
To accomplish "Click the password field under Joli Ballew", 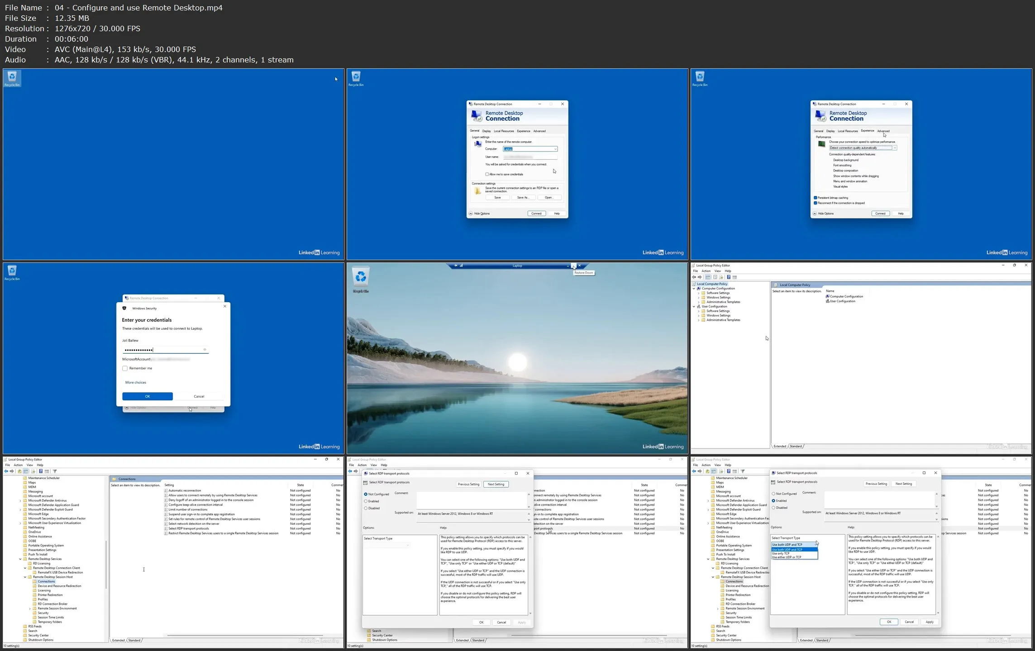I will (163, 350).
